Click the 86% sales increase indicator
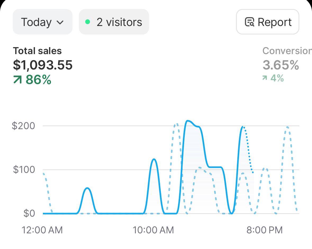312x249 pixels. pos(32,80)
